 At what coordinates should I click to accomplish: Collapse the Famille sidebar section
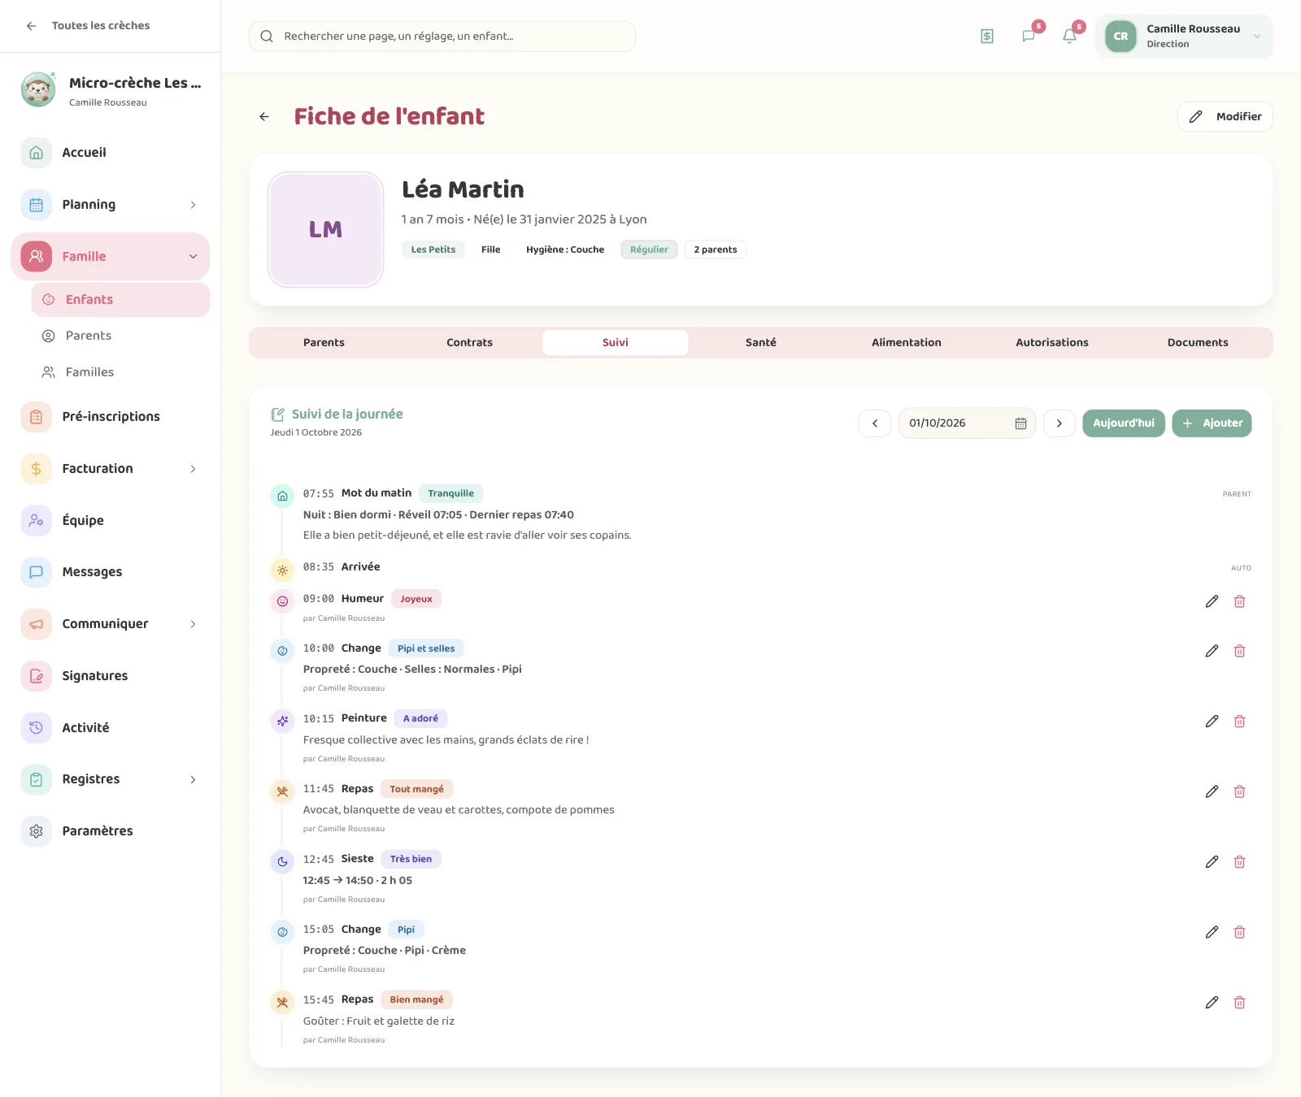193,257
